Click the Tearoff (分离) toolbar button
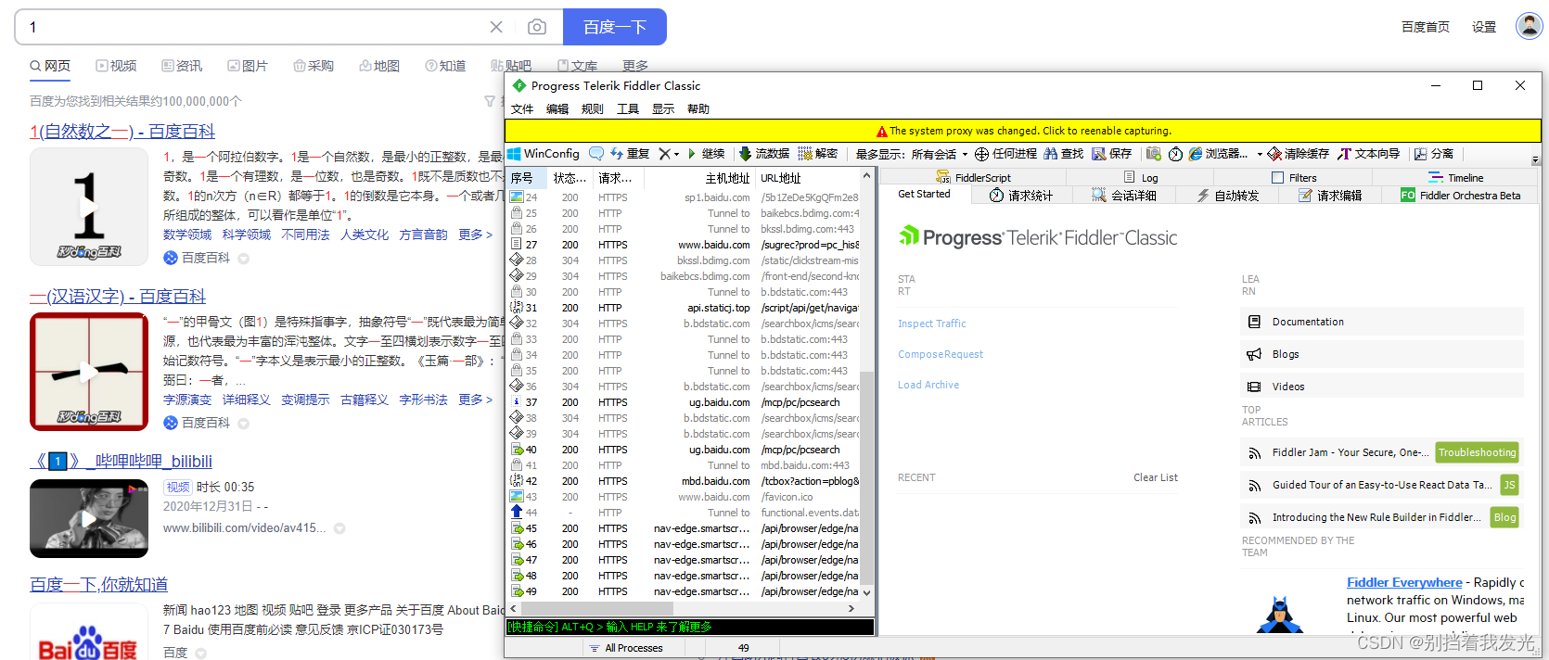The image size is (1549, 660). [x=1434, y=154]
